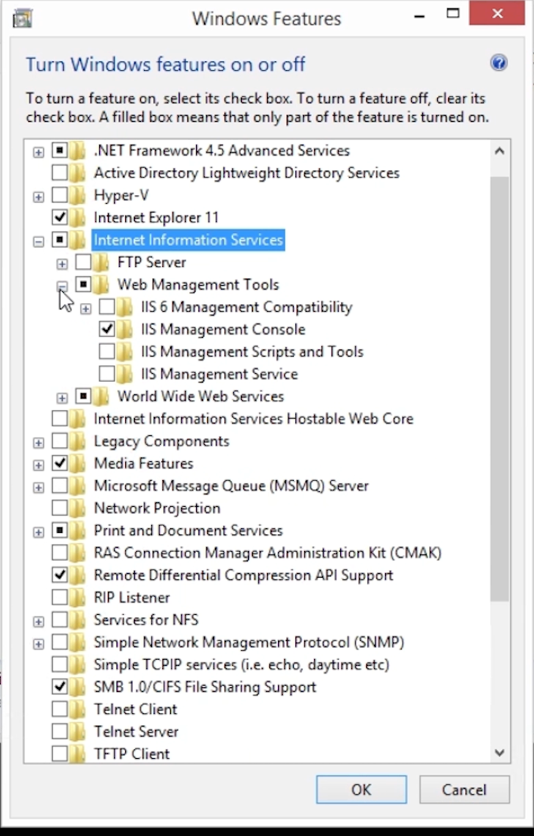Select the Legacy Components tree item
Screen dimensions: 534x836
coord(161,442)
